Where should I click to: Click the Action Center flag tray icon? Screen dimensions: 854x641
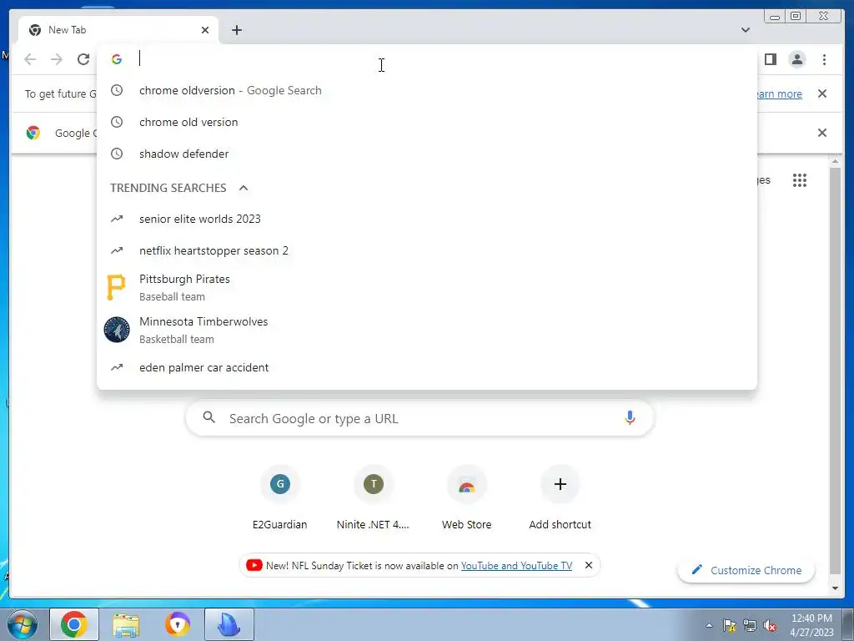tap(729, 625)
